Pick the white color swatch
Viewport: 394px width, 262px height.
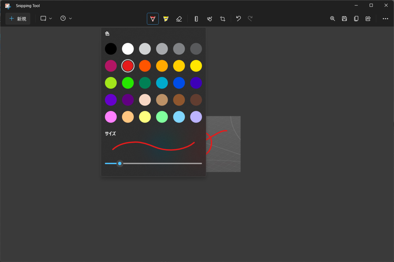click(x=128, y=49)
